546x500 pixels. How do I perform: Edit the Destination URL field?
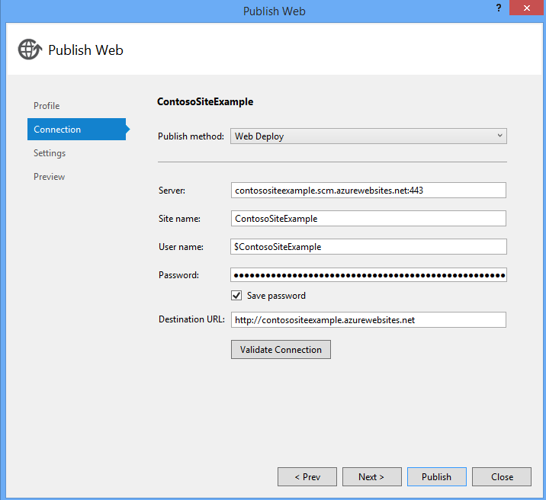(x=368, y=320)
